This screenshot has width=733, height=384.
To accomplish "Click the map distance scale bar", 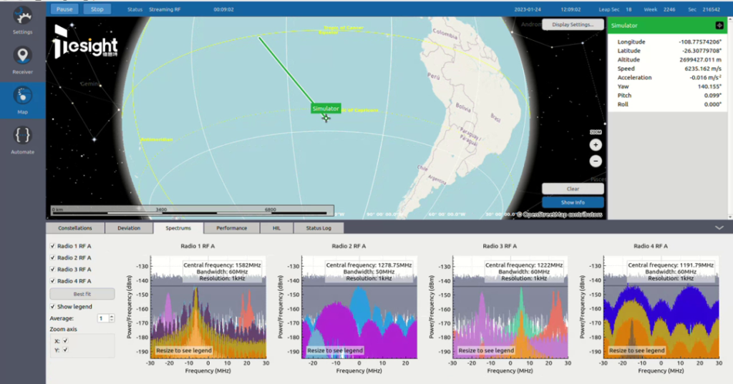I will point(193,210).
